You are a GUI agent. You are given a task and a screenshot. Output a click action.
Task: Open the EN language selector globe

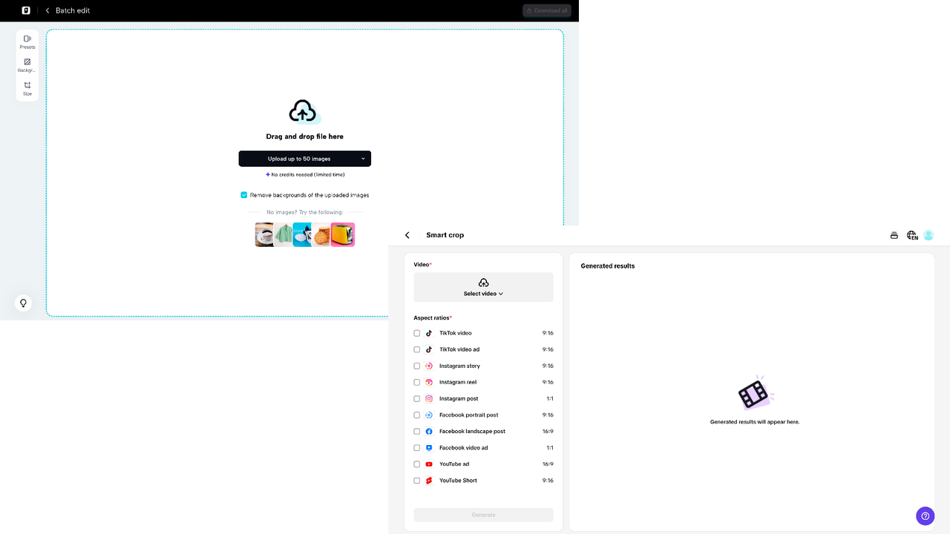click(x=911, y=235)
